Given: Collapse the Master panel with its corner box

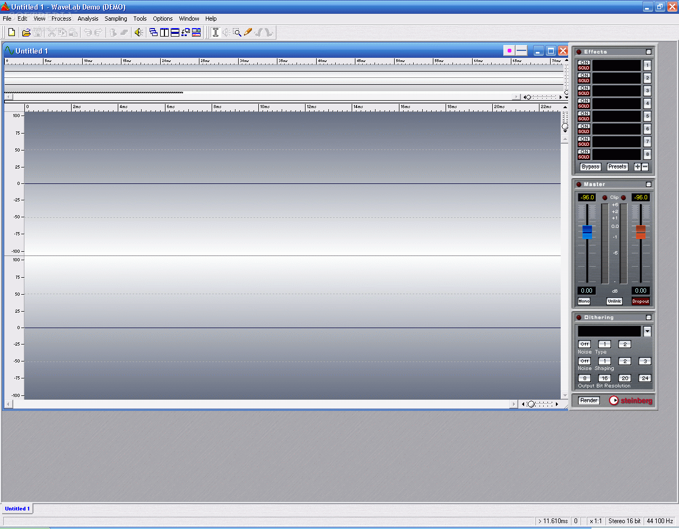Looking at the screenshot, I should pyautogui.click(x=649, y=184).
